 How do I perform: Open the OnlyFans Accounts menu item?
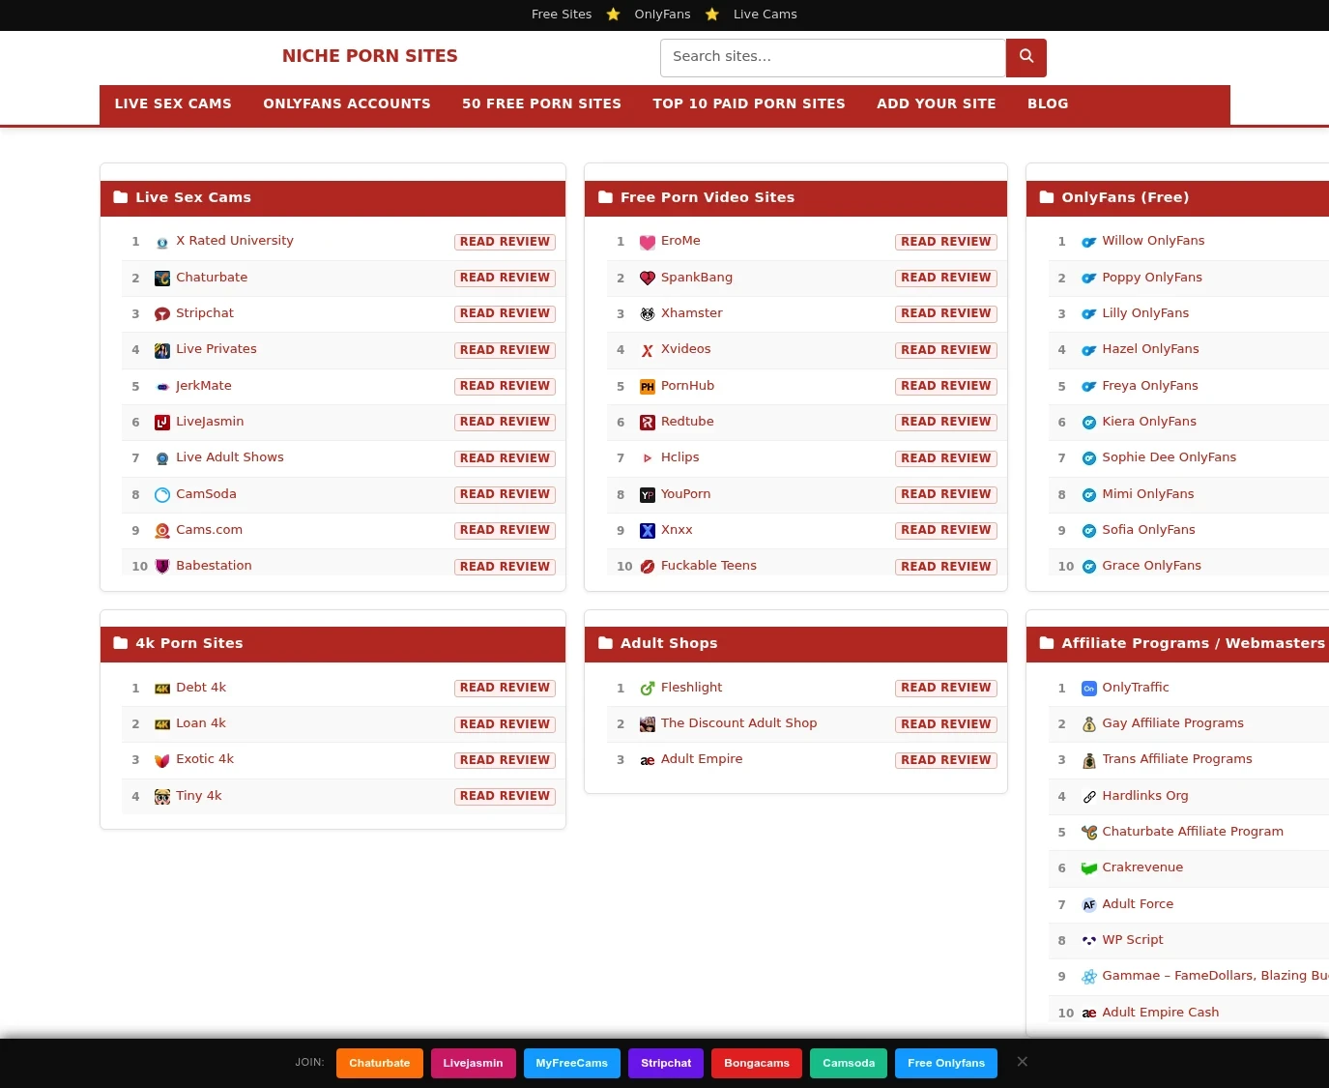pyautogui.click(x=347, y=103)
